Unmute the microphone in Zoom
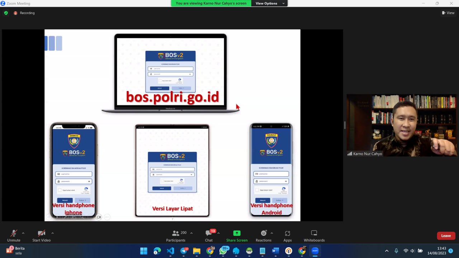Screen dimensions: 459x258 tap(14, 233)
